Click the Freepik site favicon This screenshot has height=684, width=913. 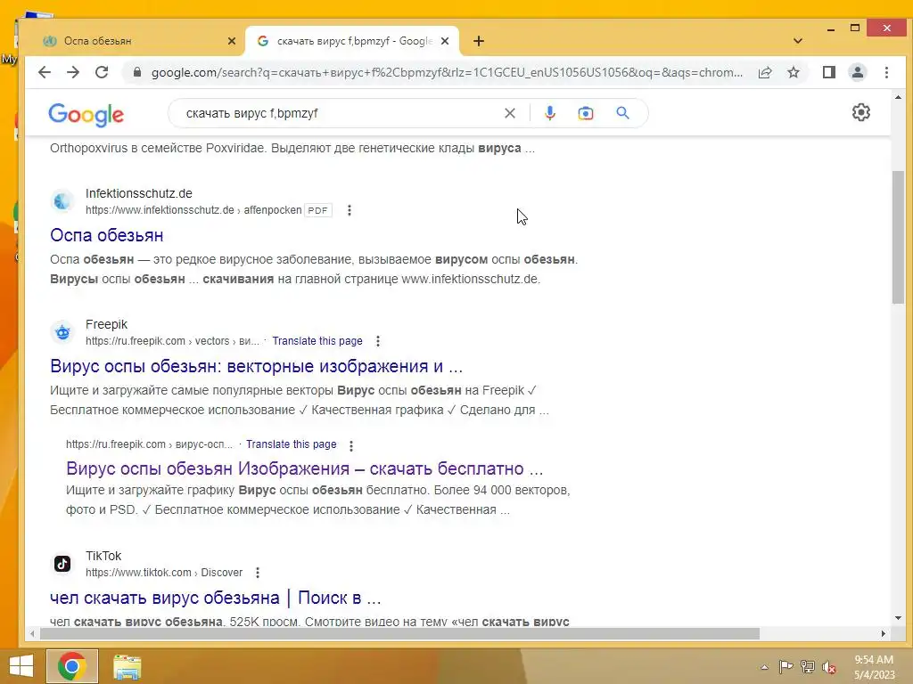pos(62,332)
